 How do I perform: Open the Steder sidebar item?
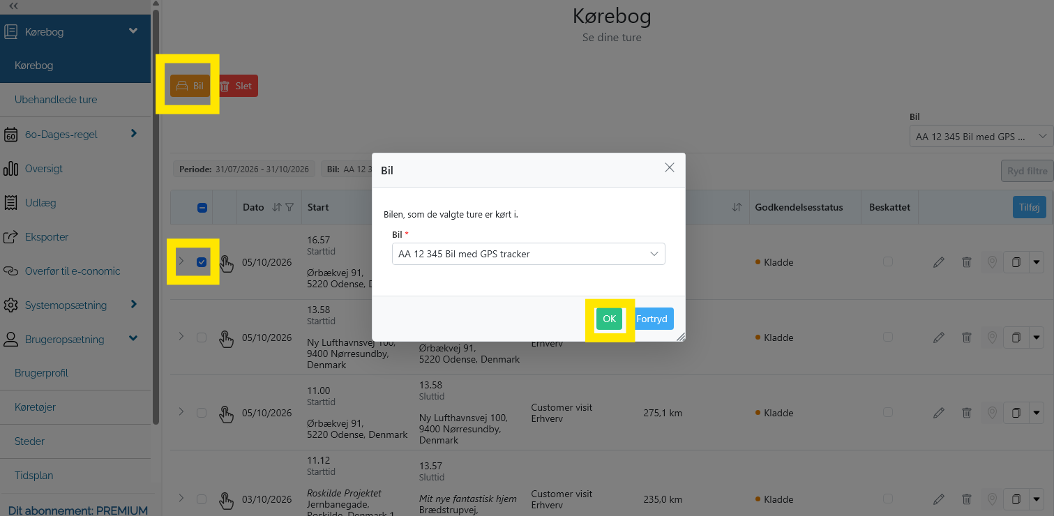click(29, 441)
